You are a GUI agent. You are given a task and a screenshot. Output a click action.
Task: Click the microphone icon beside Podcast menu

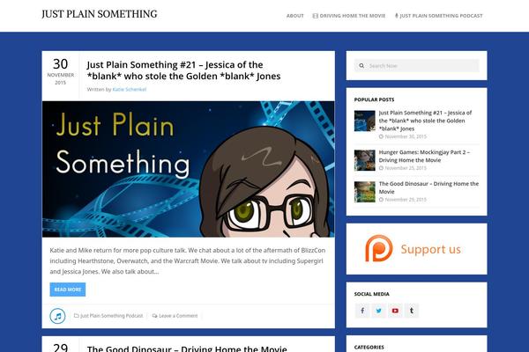[397, 16]
